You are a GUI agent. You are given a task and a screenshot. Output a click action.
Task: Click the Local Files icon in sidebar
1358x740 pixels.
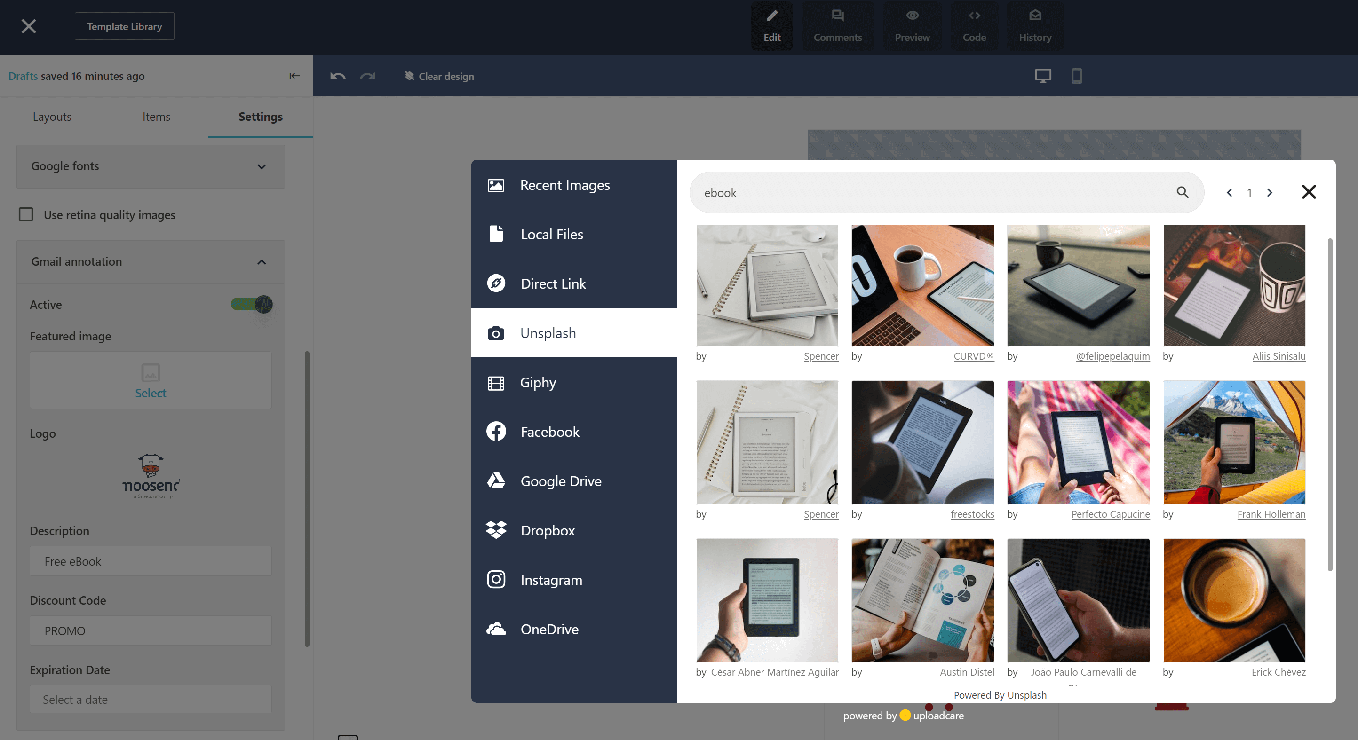pos(495,233)
